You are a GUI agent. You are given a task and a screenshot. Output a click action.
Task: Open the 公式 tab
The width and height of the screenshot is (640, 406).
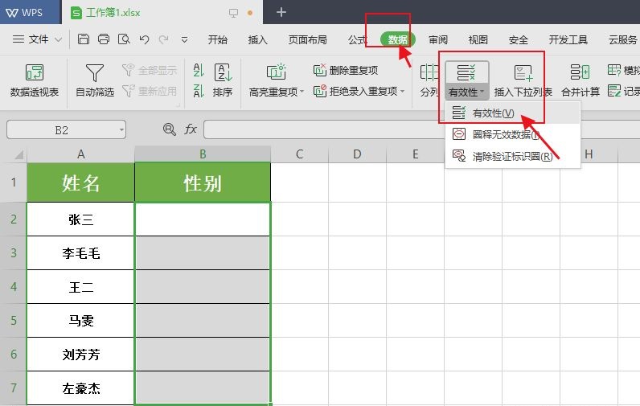click(358, 39)
